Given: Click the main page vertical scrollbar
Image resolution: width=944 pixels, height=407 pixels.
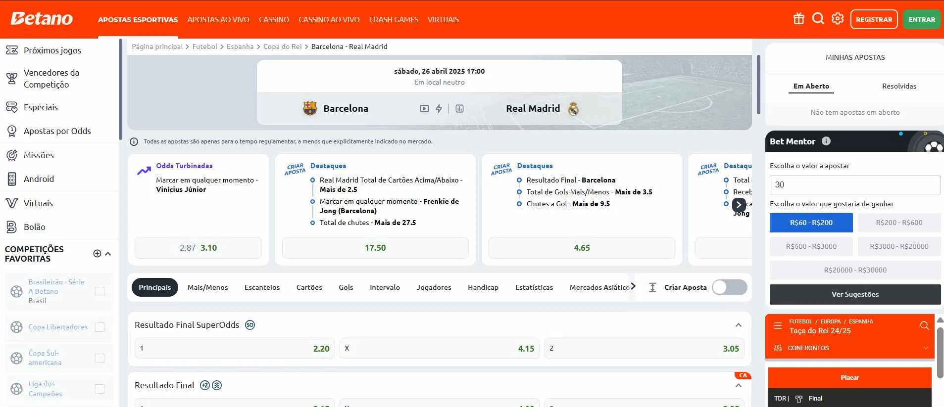Looking at the screenshot, I should pos(758,84).
